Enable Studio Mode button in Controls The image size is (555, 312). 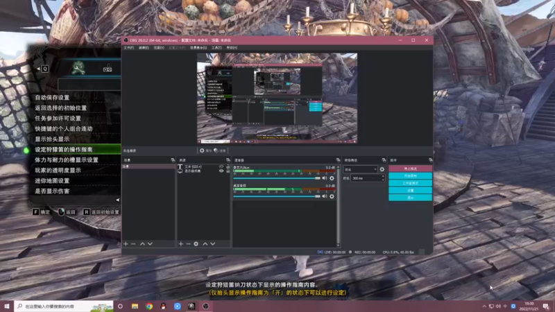tap(410, 183)
